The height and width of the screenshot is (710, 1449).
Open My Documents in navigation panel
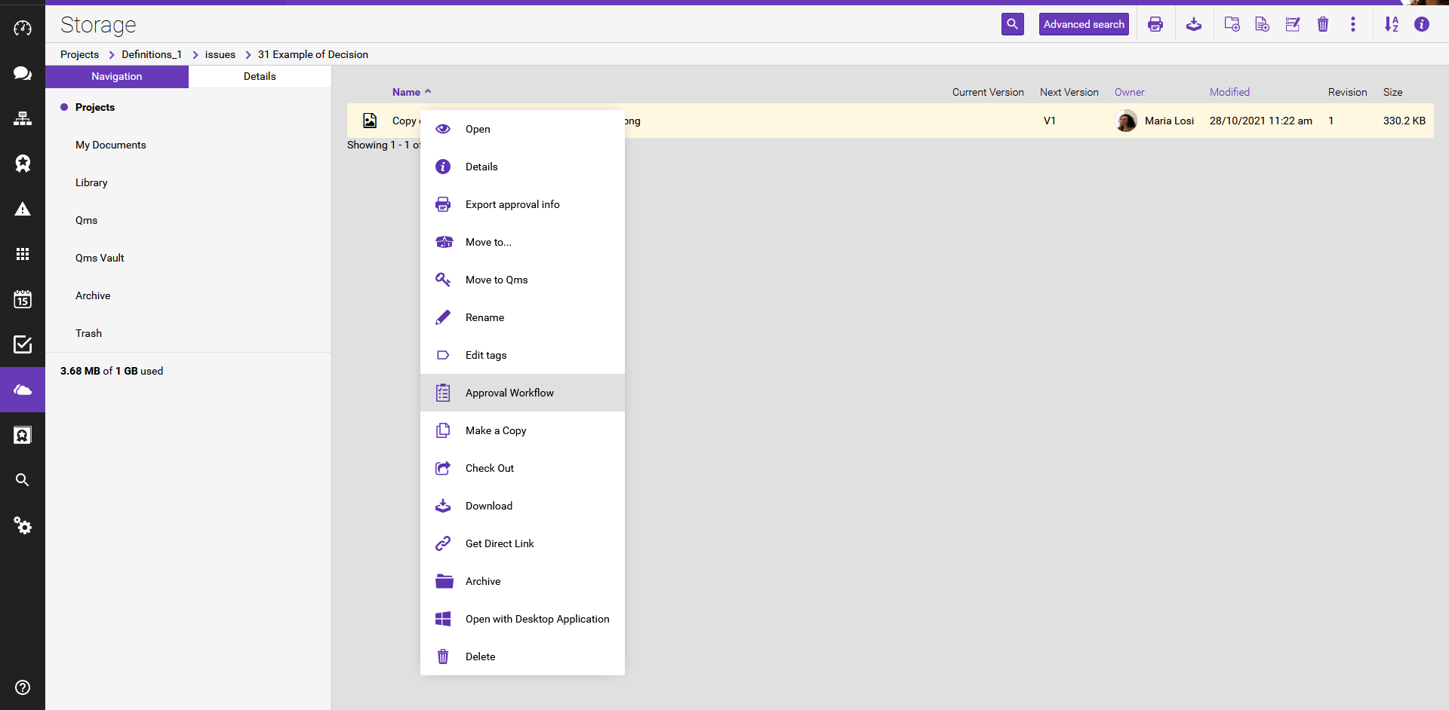[110, 145]
